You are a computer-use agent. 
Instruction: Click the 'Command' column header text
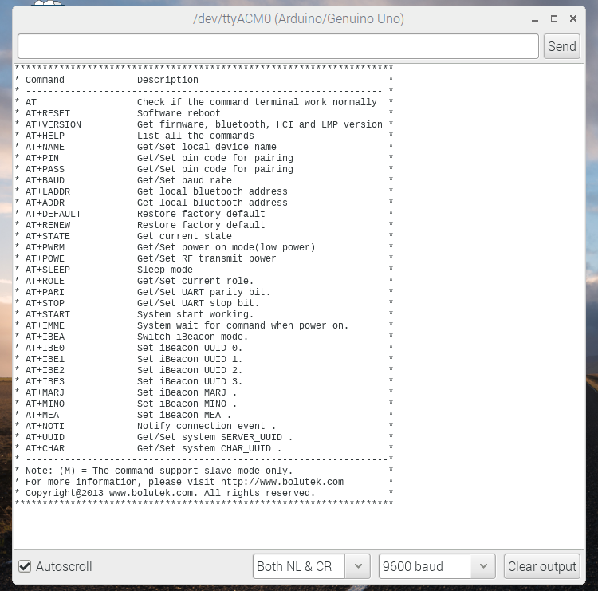[x=45, y=80]
